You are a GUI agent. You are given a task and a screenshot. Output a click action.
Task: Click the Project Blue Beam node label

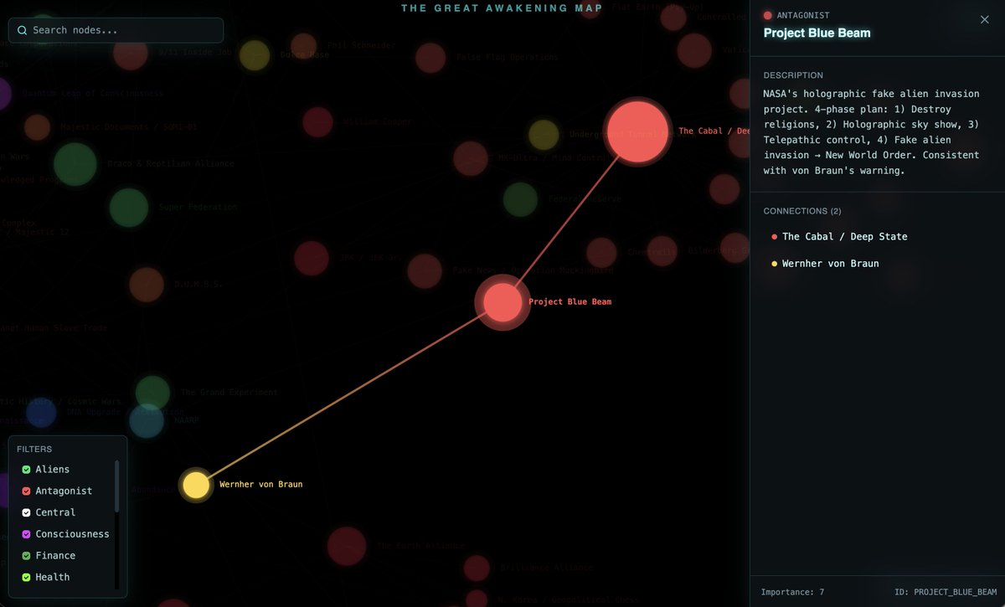(x=569, y=301)
